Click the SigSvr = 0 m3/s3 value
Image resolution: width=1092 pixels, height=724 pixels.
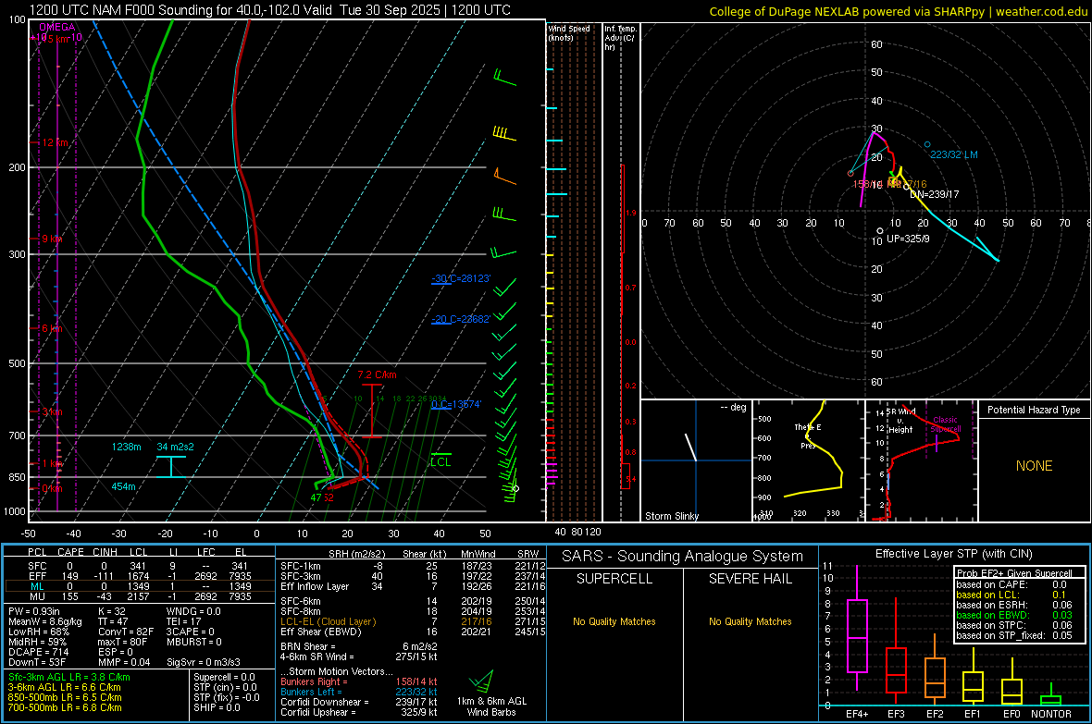pyautogui.click(x=204, y=662)
